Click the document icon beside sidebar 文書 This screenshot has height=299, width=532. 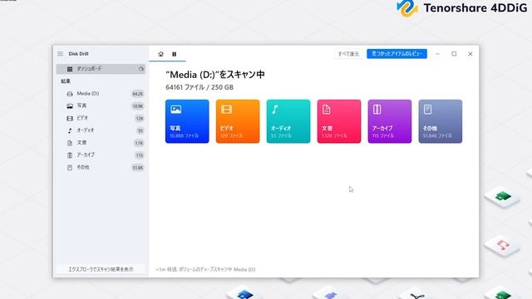click(x=70, y=143)
